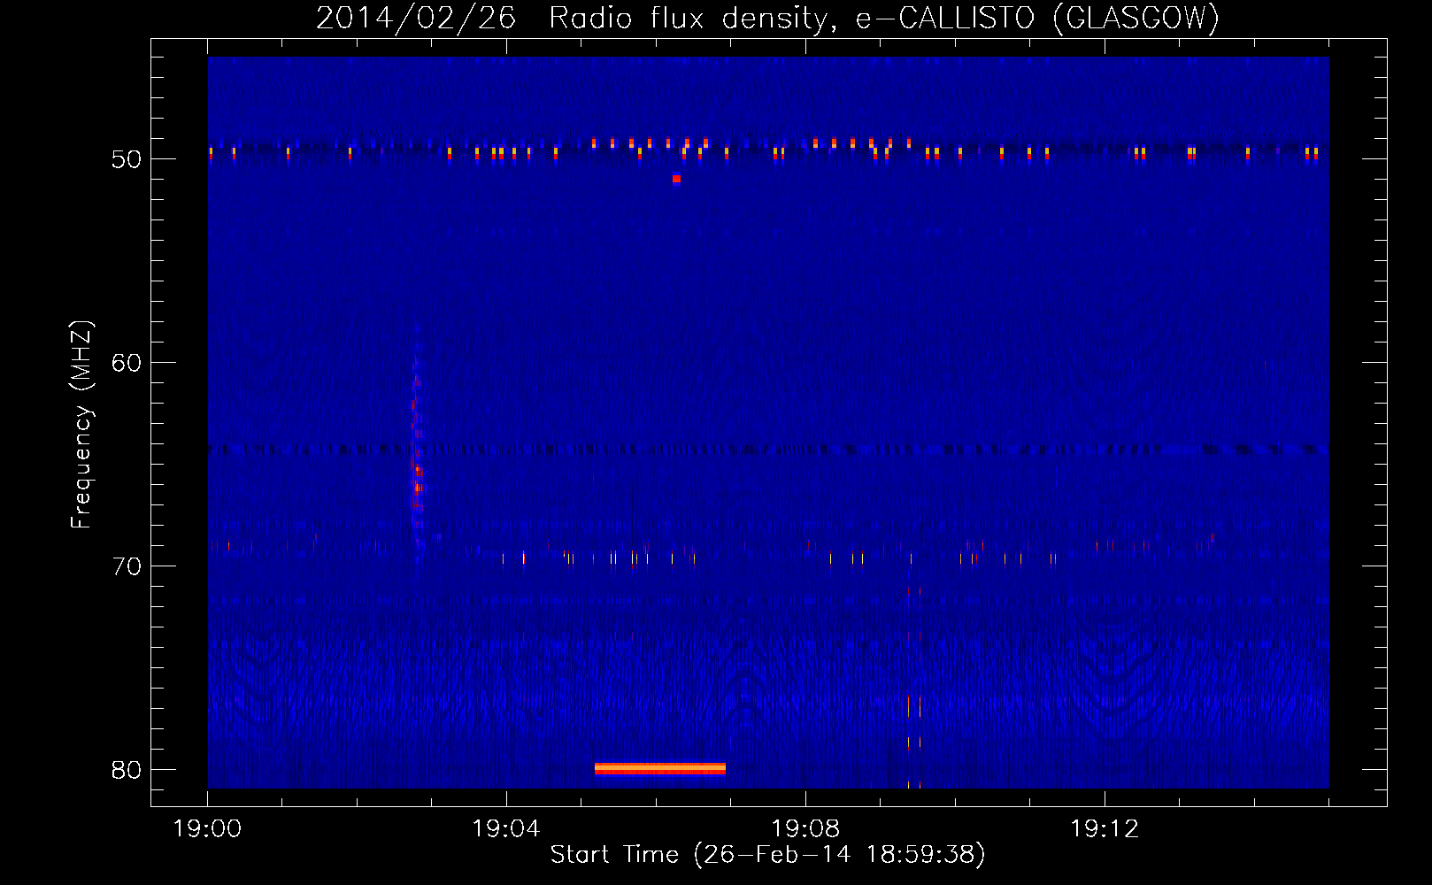Click the "Frequency (MHZ)" y-axis label

point(81,425)
